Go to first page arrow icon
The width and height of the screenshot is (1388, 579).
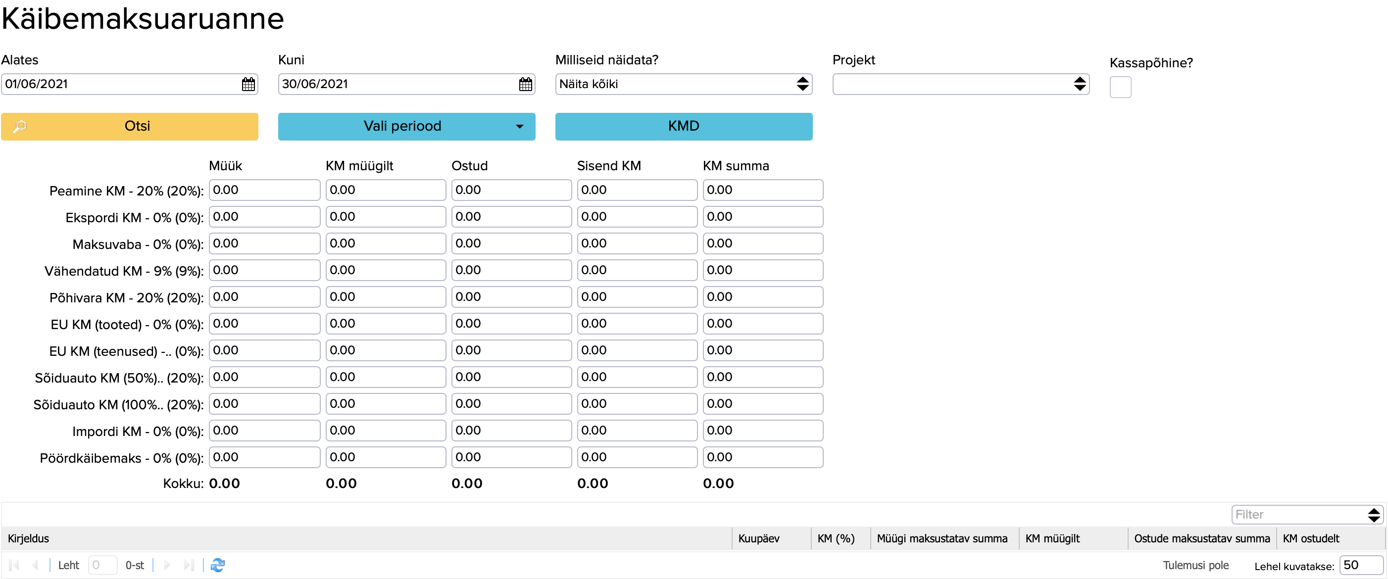click(14, 565)
